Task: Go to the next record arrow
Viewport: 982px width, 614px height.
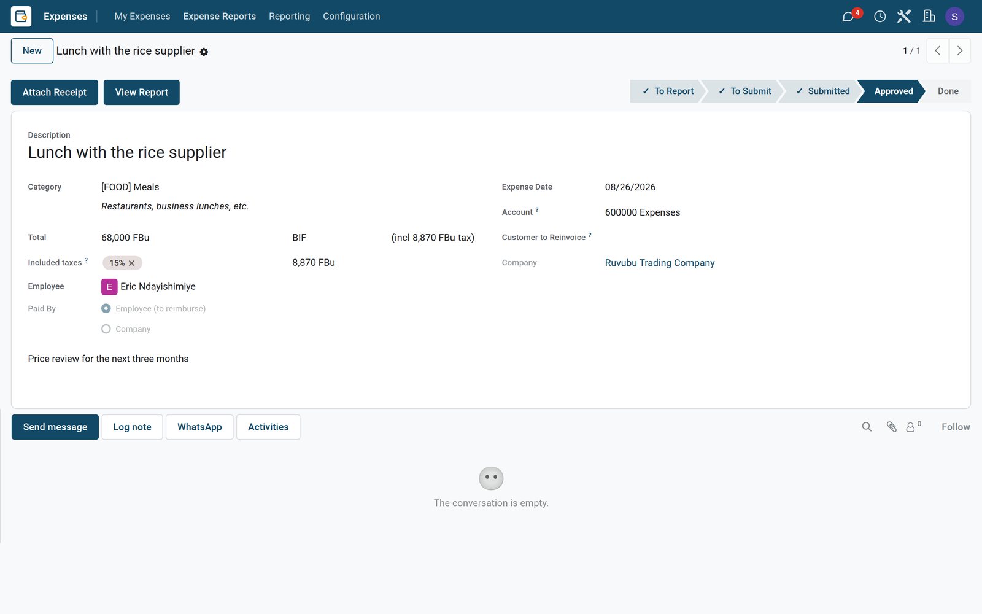Action: tap(960, 51)
